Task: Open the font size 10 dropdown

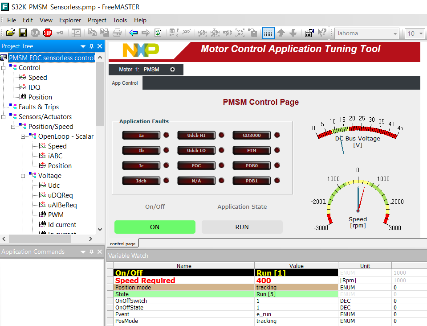Action: (421, 33)
